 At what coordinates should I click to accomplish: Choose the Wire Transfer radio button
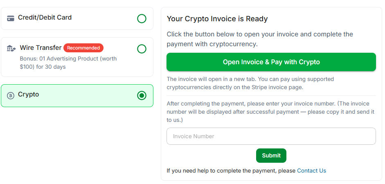(x=142, y=49)
